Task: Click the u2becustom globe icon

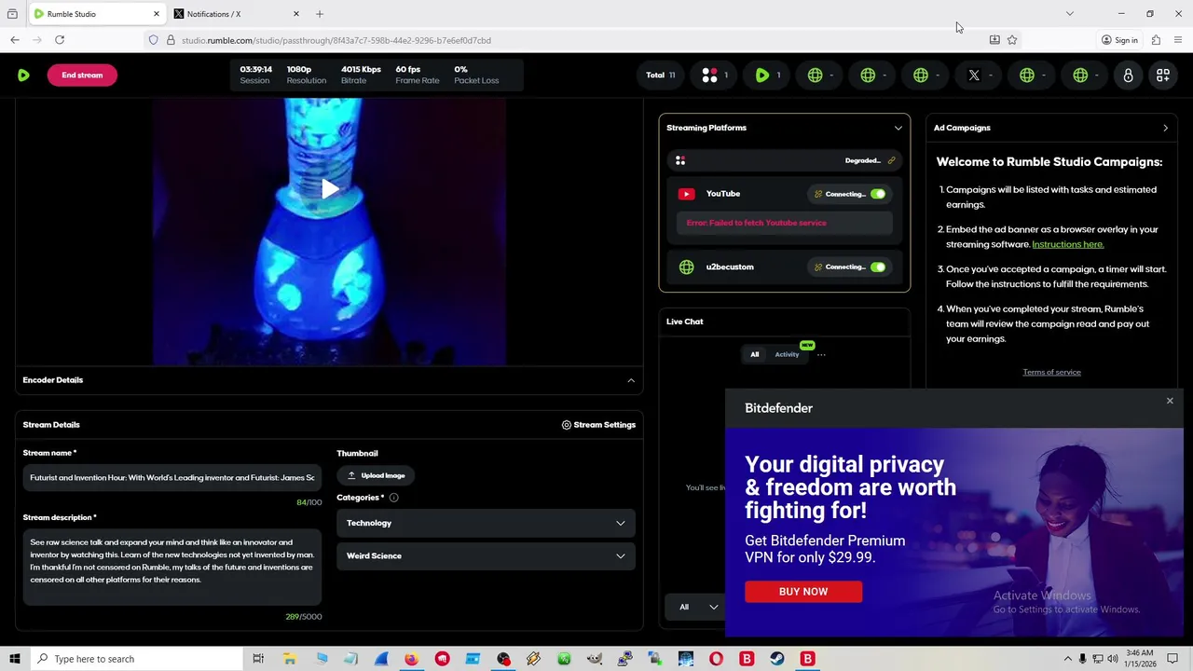Action: 686,267
